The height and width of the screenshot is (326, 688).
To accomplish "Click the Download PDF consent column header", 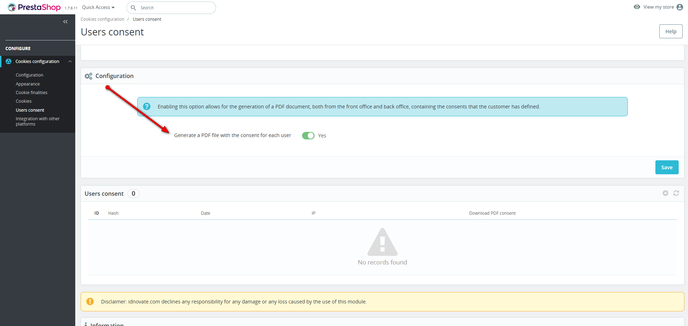I will pyautogui.click(x=492, y=213).
